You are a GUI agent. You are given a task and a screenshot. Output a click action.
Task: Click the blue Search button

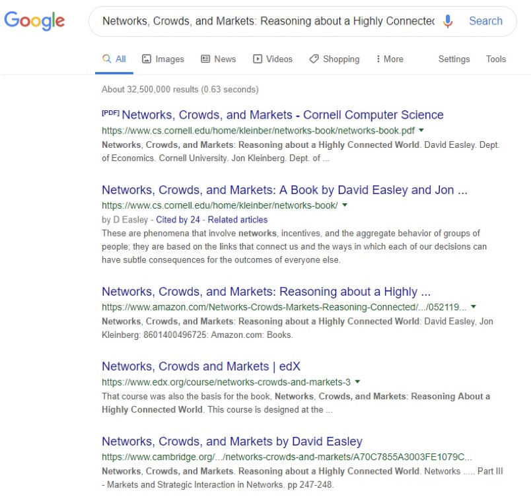pos(485,21)
